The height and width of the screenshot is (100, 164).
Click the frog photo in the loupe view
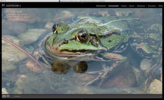coord(82,51)
